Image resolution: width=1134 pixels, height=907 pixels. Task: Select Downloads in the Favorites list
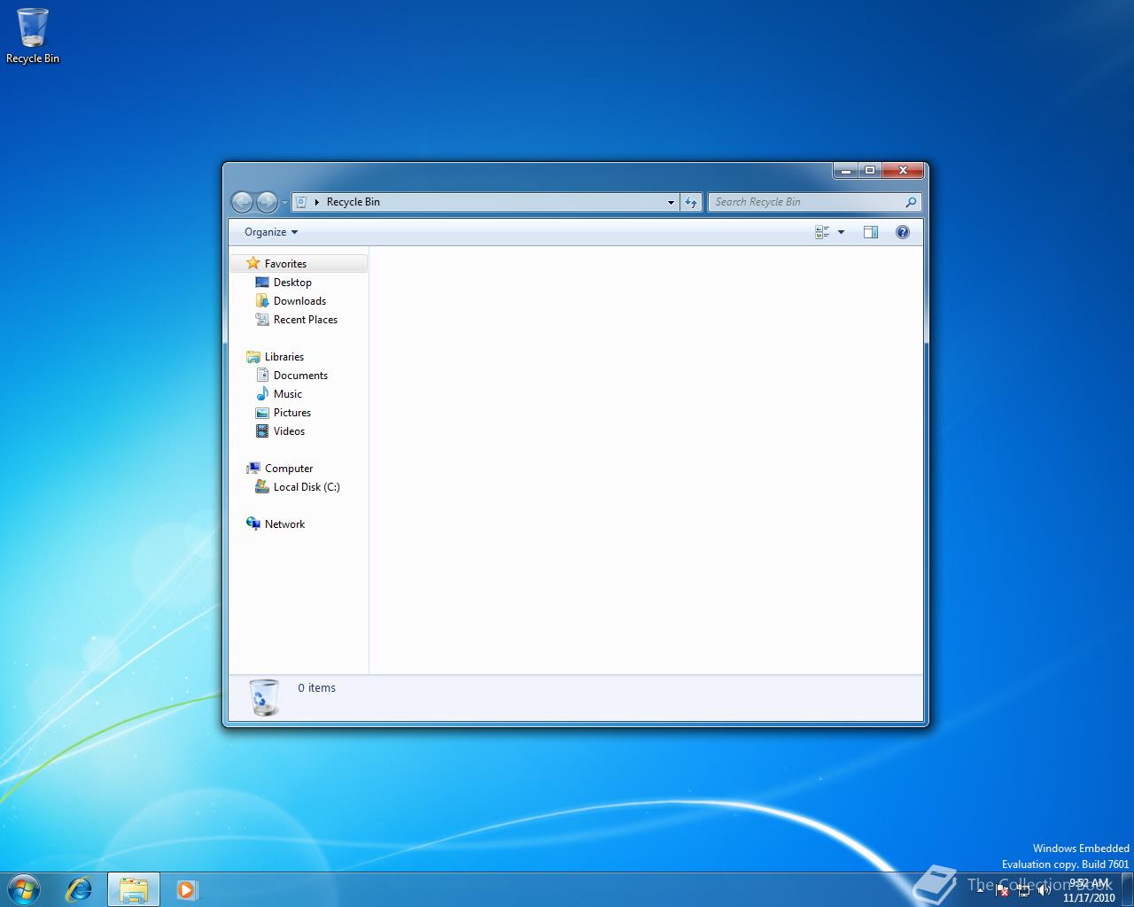point(299,300)
